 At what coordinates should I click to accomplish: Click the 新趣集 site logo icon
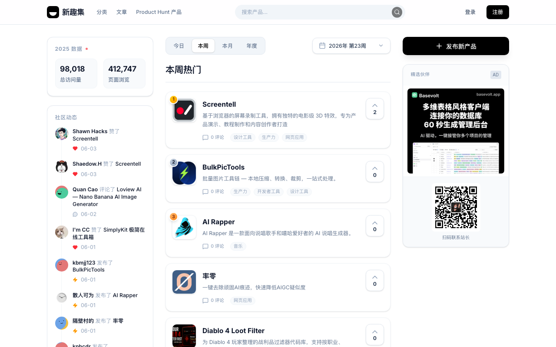[53, 12]
